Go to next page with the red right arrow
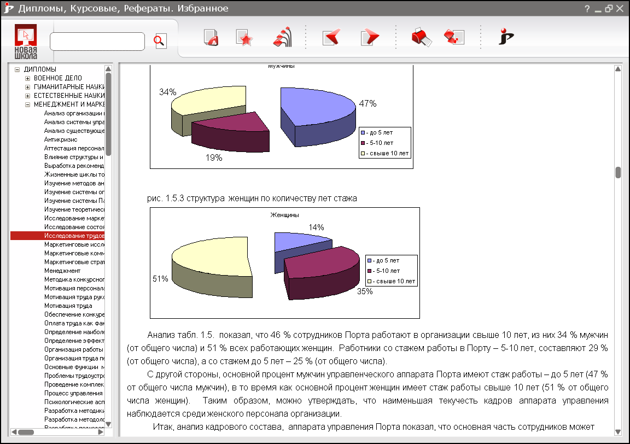The width and height of the screenshot is (630, 444). click(370, 37)
